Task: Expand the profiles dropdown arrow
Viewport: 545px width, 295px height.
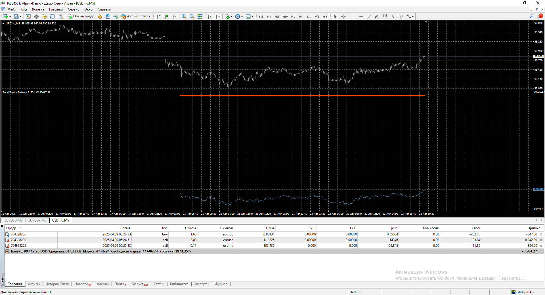Action: (20, 16)
